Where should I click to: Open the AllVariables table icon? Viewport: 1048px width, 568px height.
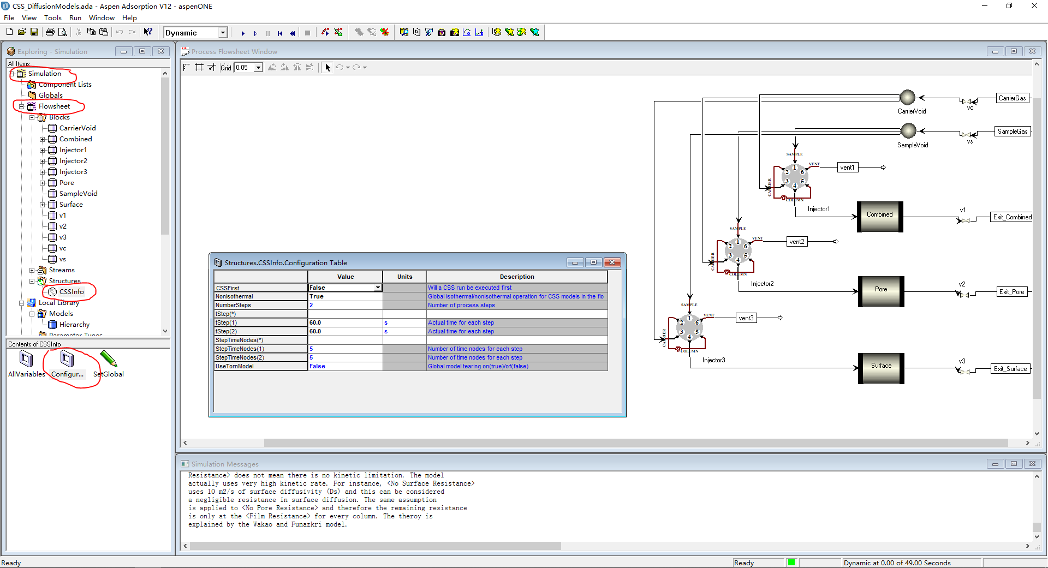[26, 360]
